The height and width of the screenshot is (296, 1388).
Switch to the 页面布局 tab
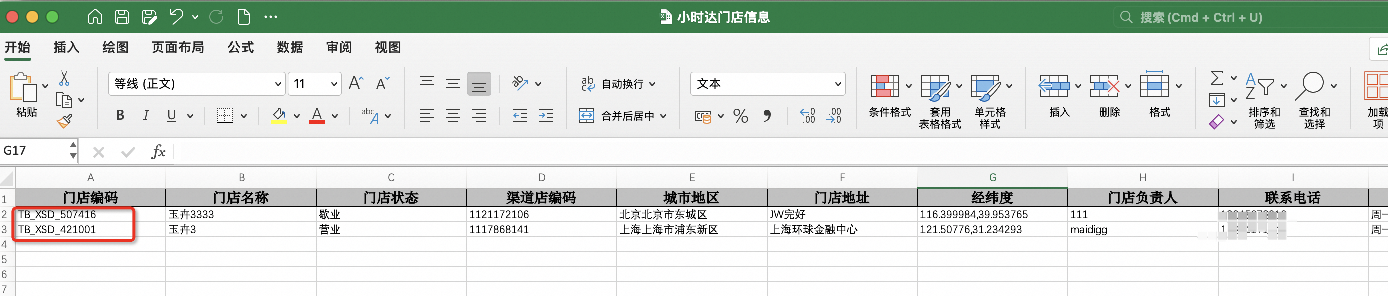tap(178, 48)
